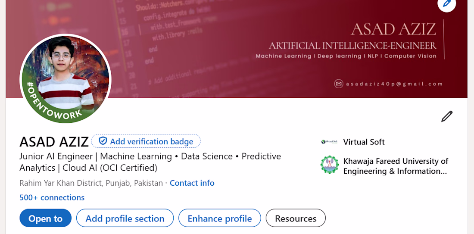474x234 pixels.
Task: Click the edit cover photo pencil icon
Action: click(x=446, y=4)
